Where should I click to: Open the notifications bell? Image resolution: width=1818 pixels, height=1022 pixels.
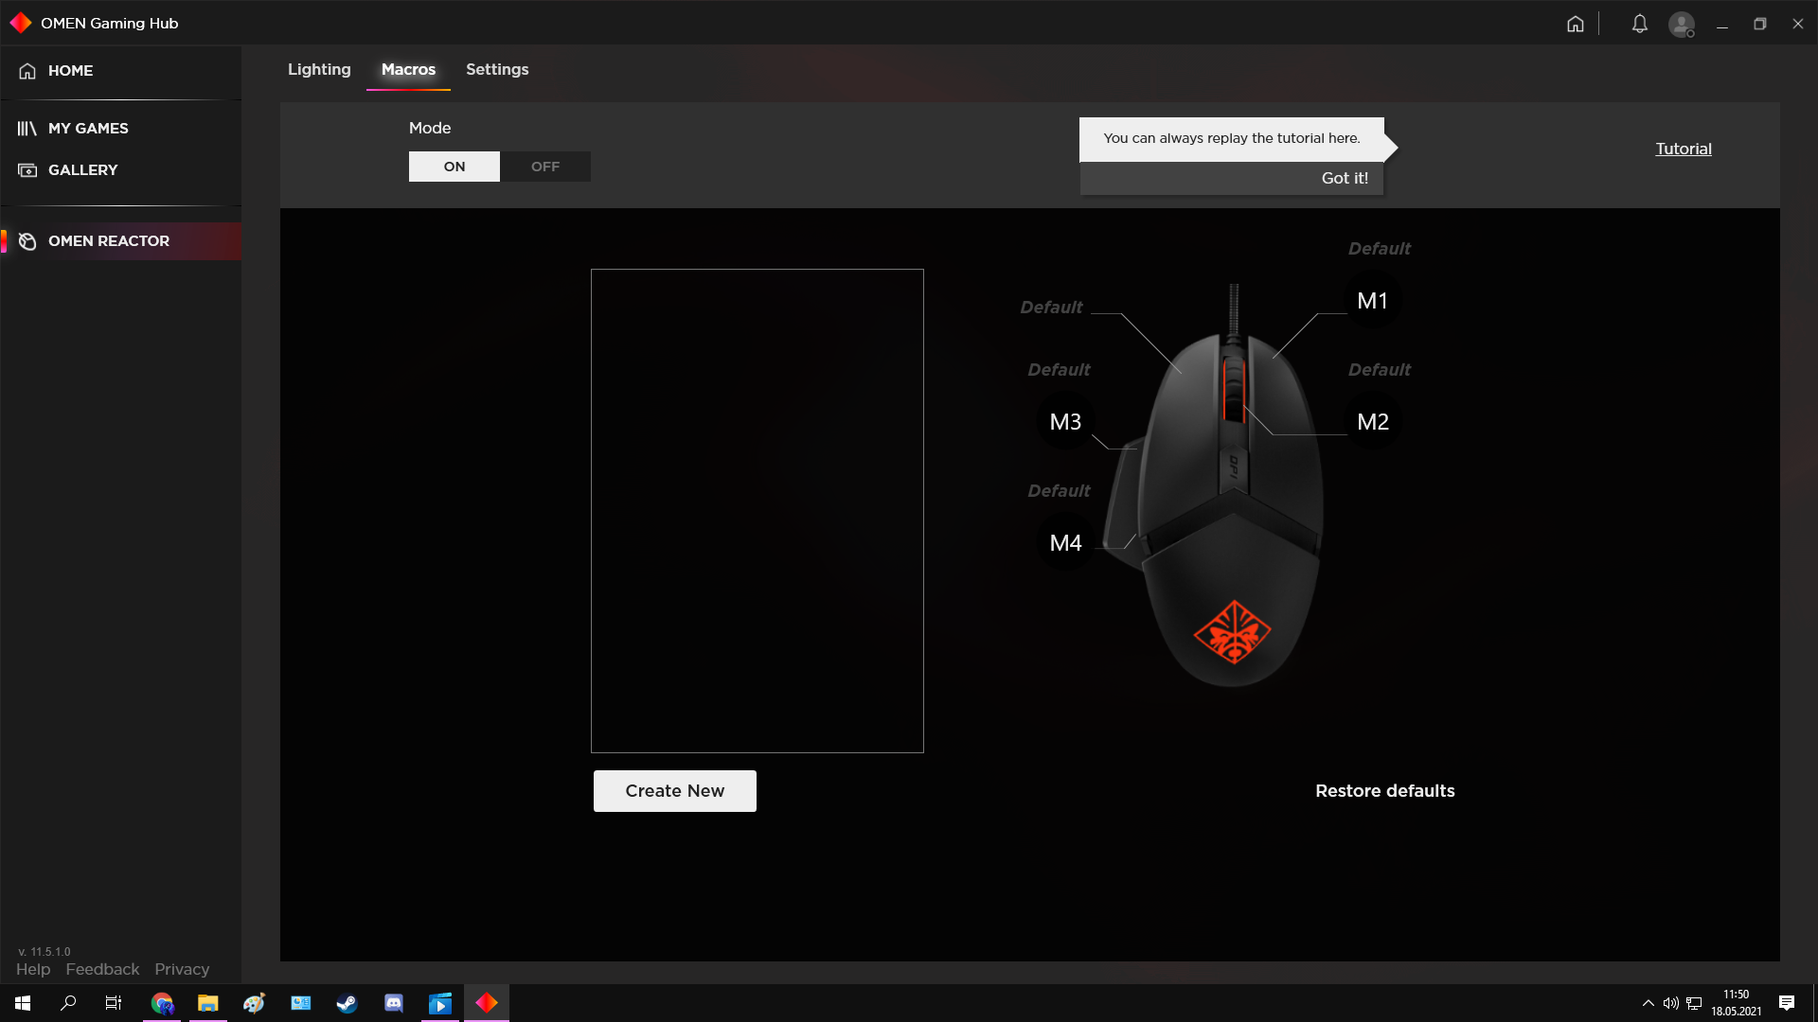point(1639,24)
